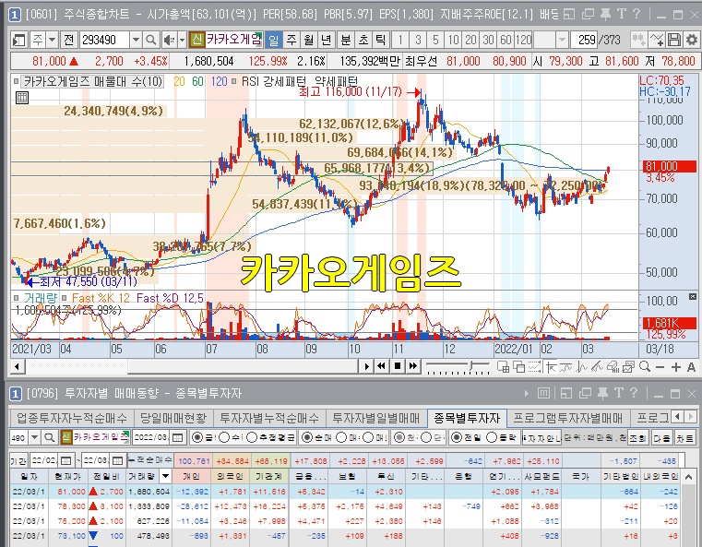Click the 차트 button in investor window
Screen dimensions: 702x547
(x=685, y=437)
